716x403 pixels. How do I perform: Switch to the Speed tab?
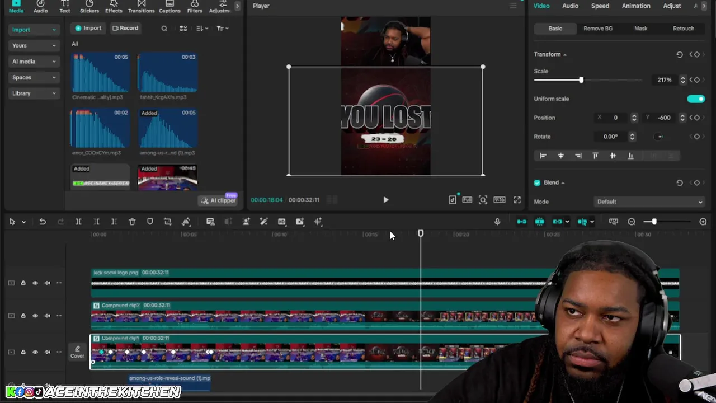point(600,6)
